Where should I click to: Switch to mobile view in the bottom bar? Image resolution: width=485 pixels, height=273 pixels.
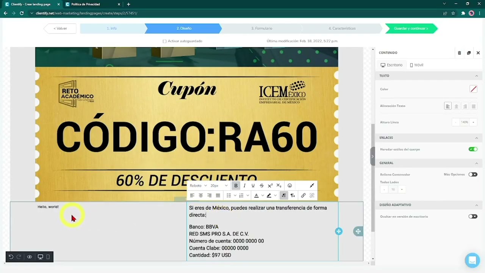[x=48, y=257]
